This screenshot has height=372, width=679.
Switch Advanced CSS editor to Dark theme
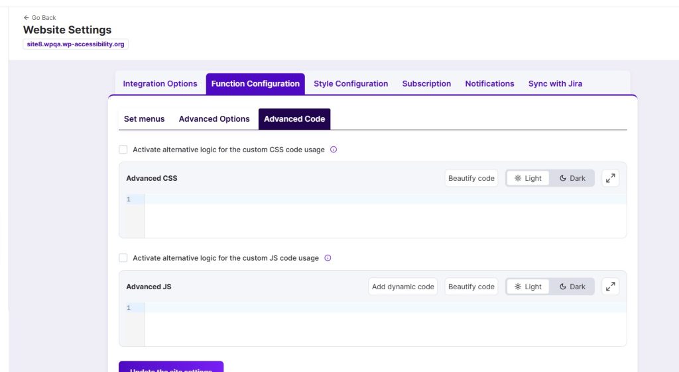[x=572, y=178]
